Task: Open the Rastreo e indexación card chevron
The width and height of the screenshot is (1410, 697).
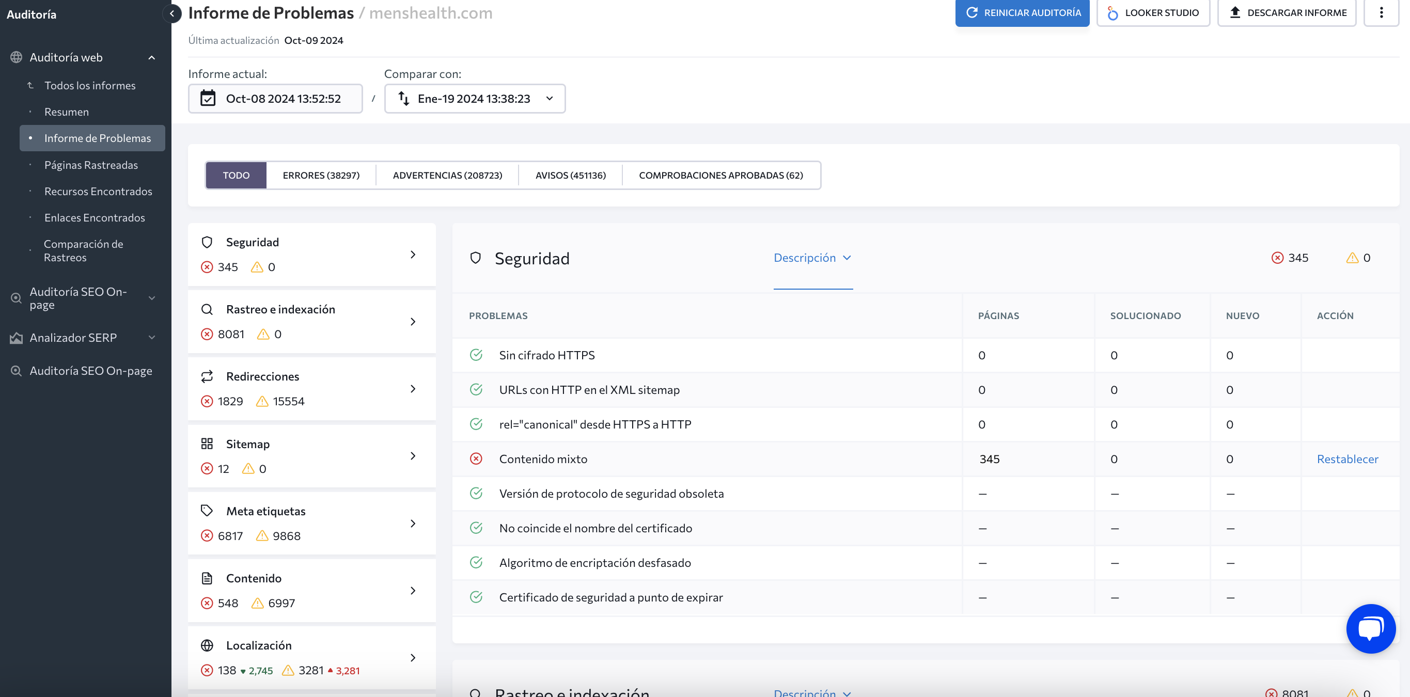Action: coord(413,322)
